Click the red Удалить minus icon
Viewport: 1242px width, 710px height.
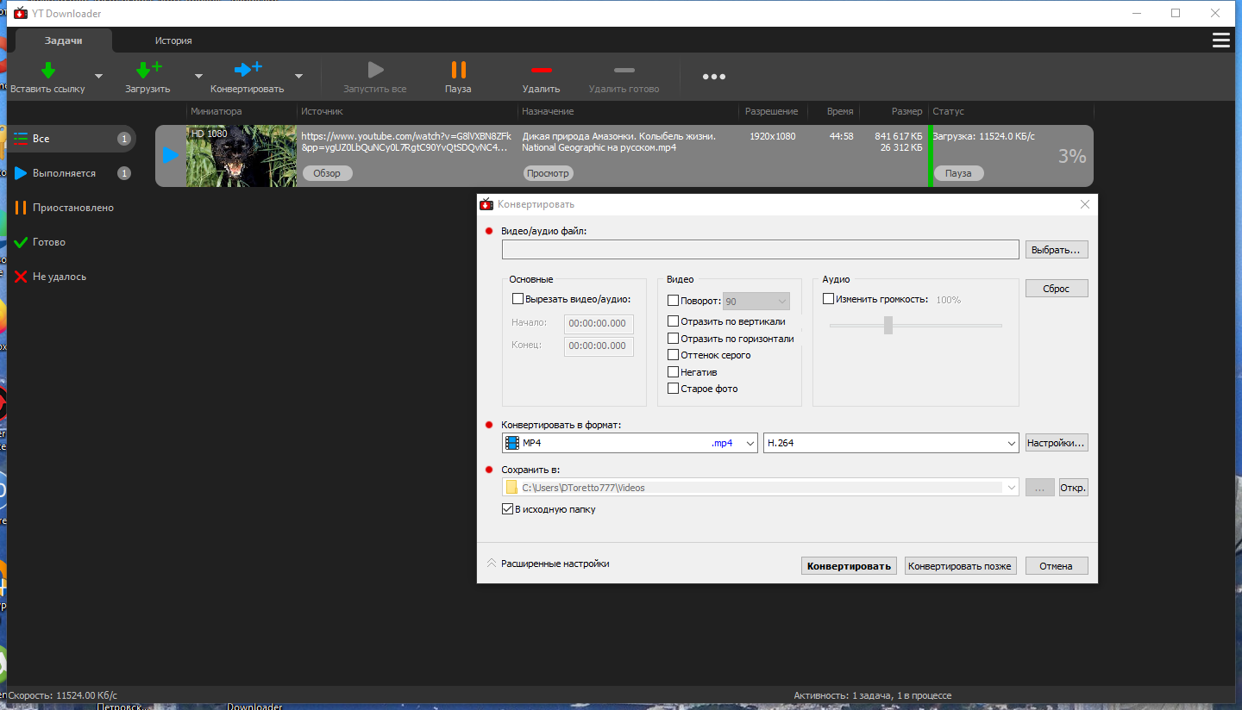pos(541,70)
